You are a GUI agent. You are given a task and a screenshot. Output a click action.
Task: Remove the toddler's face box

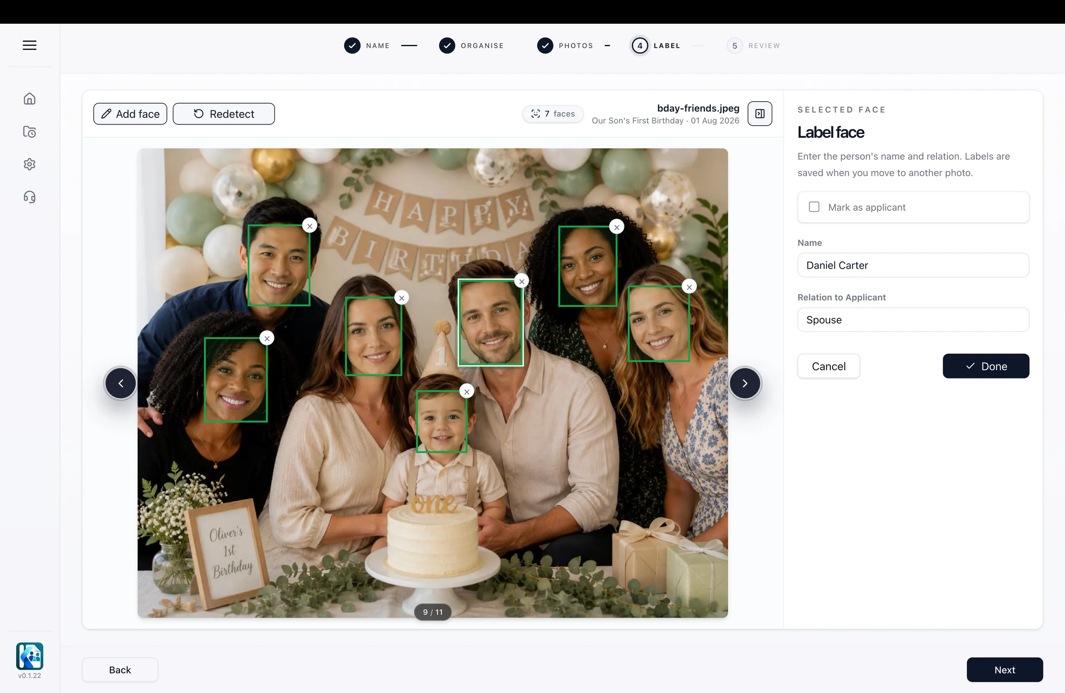(x=467, y=392)
